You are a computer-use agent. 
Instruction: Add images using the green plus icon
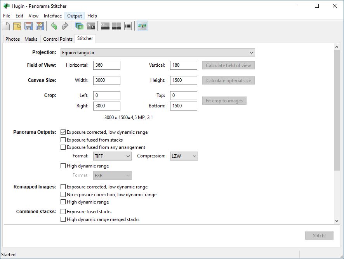(x=79, y=26)
